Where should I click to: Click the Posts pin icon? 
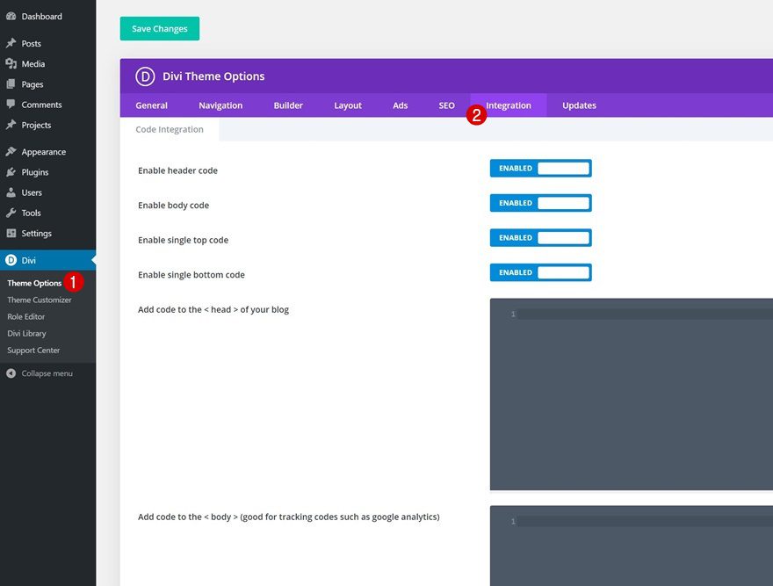11,43
